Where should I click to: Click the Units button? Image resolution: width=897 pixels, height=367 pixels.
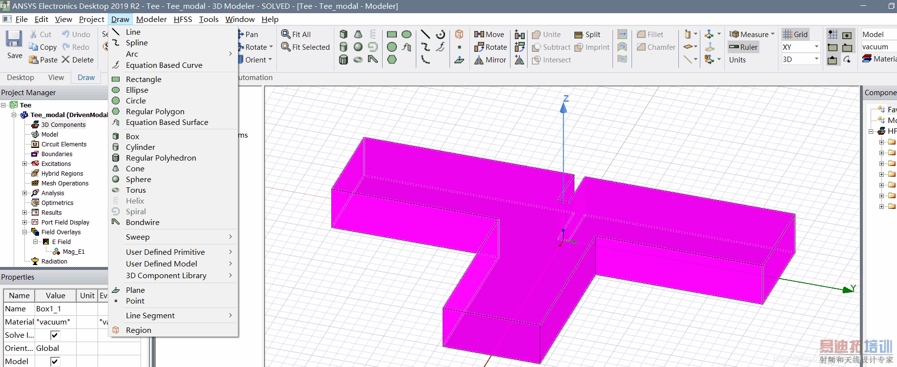coord(737,60)
